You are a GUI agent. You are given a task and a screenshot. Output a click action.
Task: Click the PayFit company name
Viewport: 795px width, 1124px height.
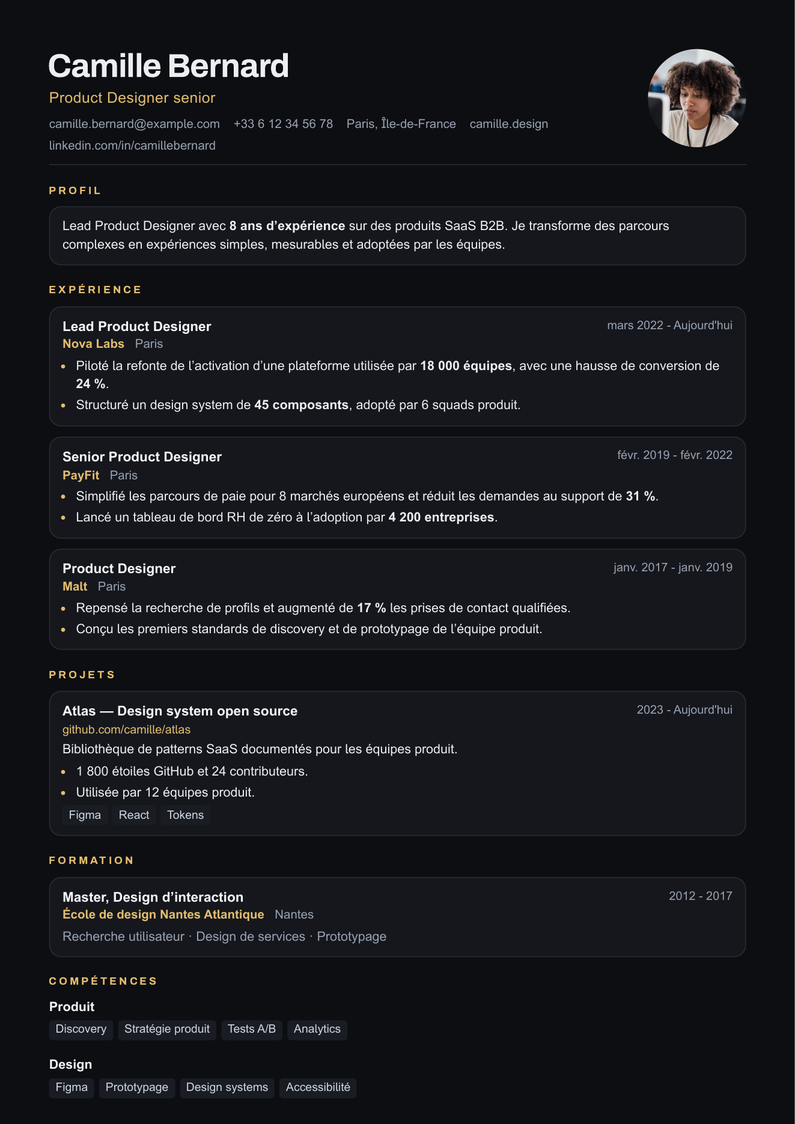[x=81, y=475]
